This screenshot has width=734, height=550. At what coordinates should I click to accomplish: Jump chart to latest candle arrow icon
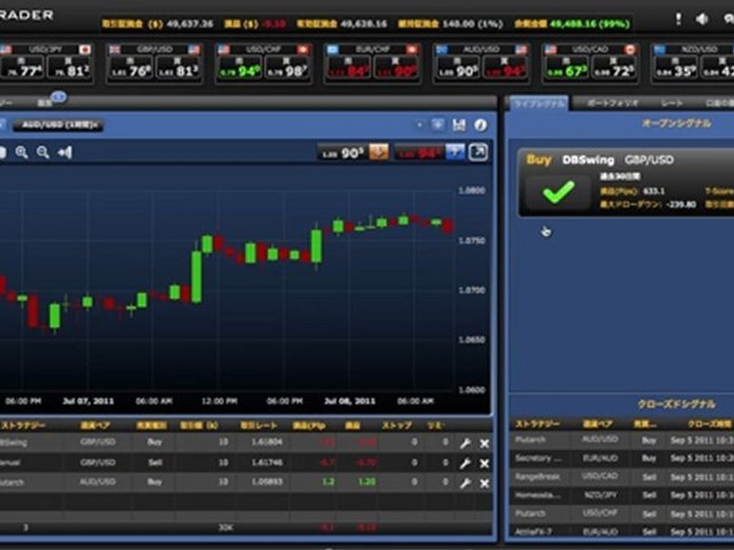[x=64, y=152]
